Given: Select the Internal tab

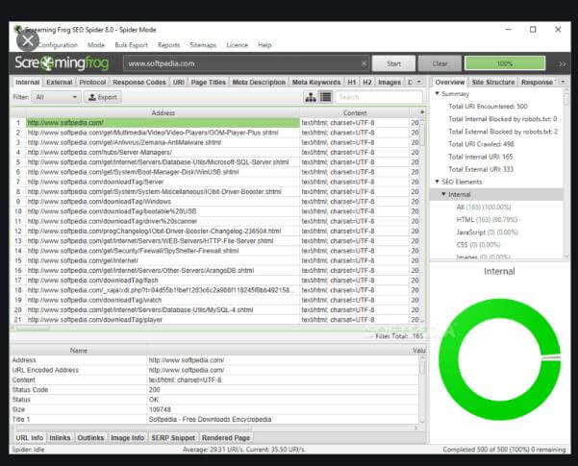Looking at the screenshot, I should [x=27, y=82].
